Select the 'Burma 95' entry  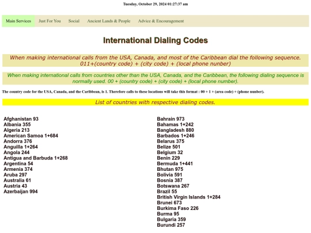[x=168, y=214]
